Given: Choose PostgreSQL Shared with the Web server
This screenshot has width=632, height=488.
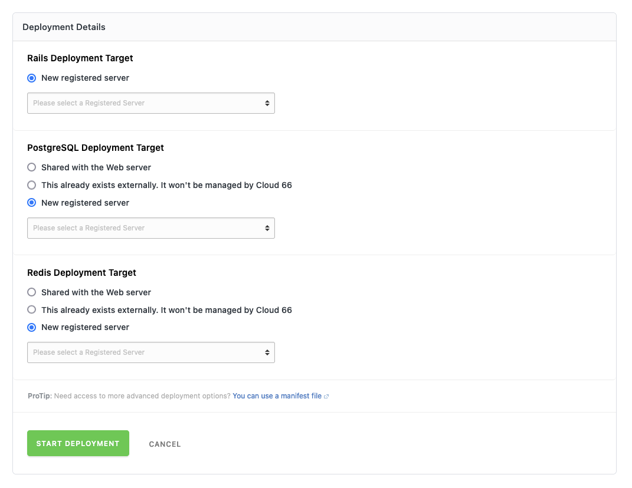Looking at the screenshot, I should (x=31, y=167).
